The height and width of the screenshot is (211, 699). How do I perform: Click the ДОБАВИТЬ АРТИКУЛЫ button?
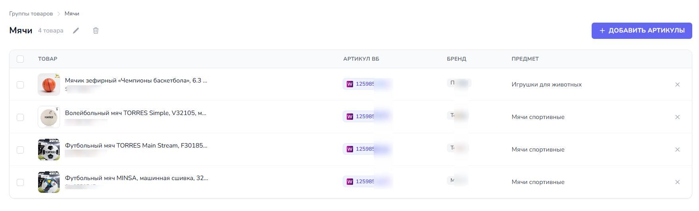pyautogui.click(x=642, y=31)
